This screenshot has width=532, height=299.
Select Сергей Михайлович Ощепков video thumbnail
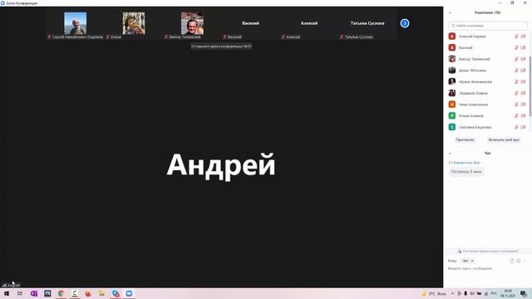[x=76, y=23]
